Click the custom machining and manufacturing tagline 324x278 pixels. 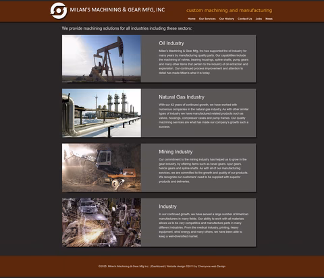point(230,10)
